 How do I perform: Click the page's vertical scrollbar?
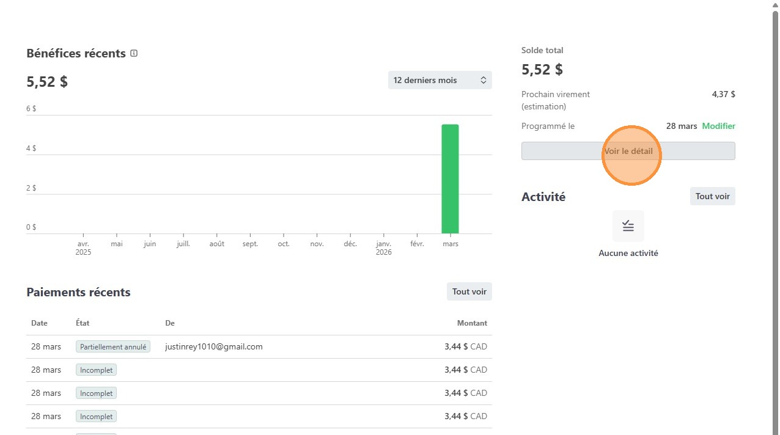[x=775, y=183]
